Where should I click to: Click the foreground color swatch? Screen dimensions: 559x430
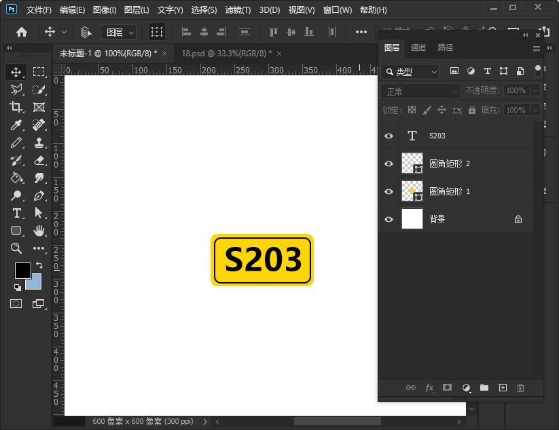[x=23, y=271]
